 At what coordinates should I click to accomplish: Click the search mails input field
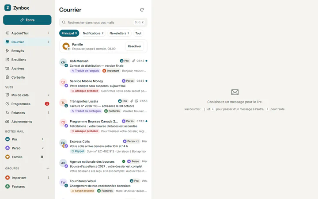103,23
